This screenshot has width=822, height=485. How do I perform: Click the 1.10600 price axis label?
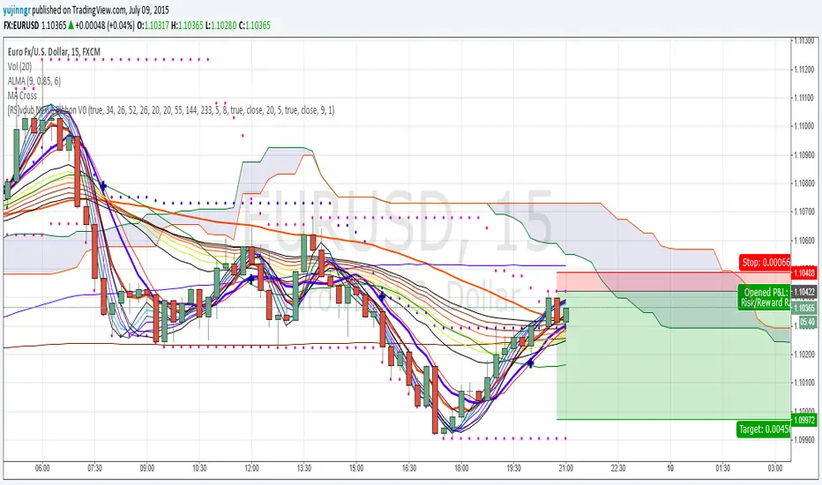click(804, 240)
